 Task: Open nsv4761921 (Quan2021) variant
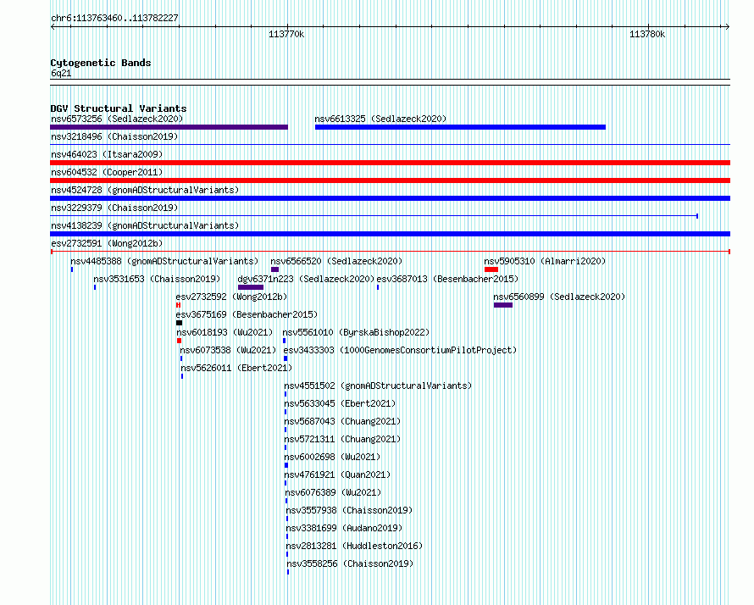coord(337,475)
